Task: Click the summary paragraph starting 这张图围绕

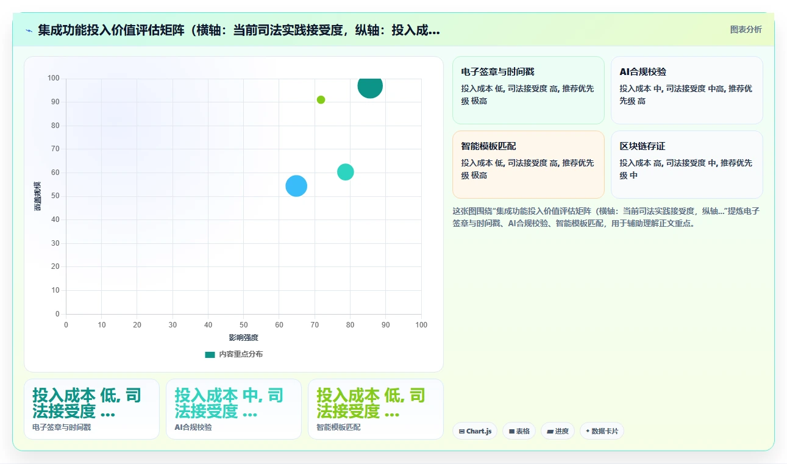Action: point(605,217)
